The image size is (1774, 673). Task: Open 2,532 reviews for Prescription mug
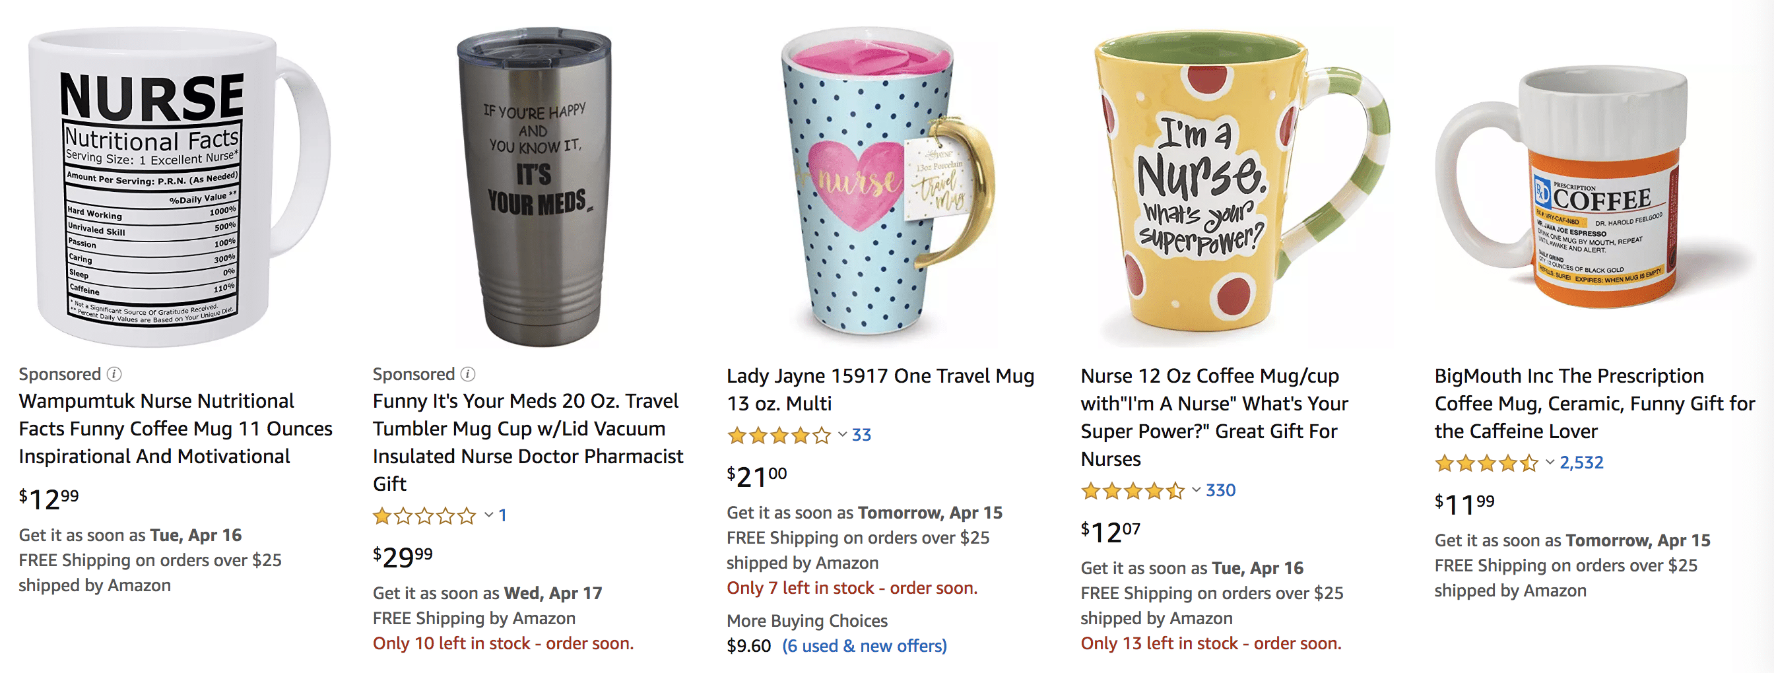pos(1581,463)
